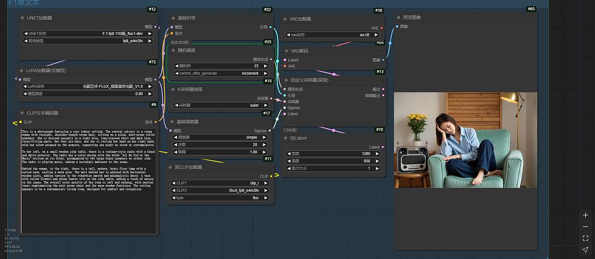Open the CLIP1 clip_l dropdown
Screen dimensions: 595x259
click(220, 183)
